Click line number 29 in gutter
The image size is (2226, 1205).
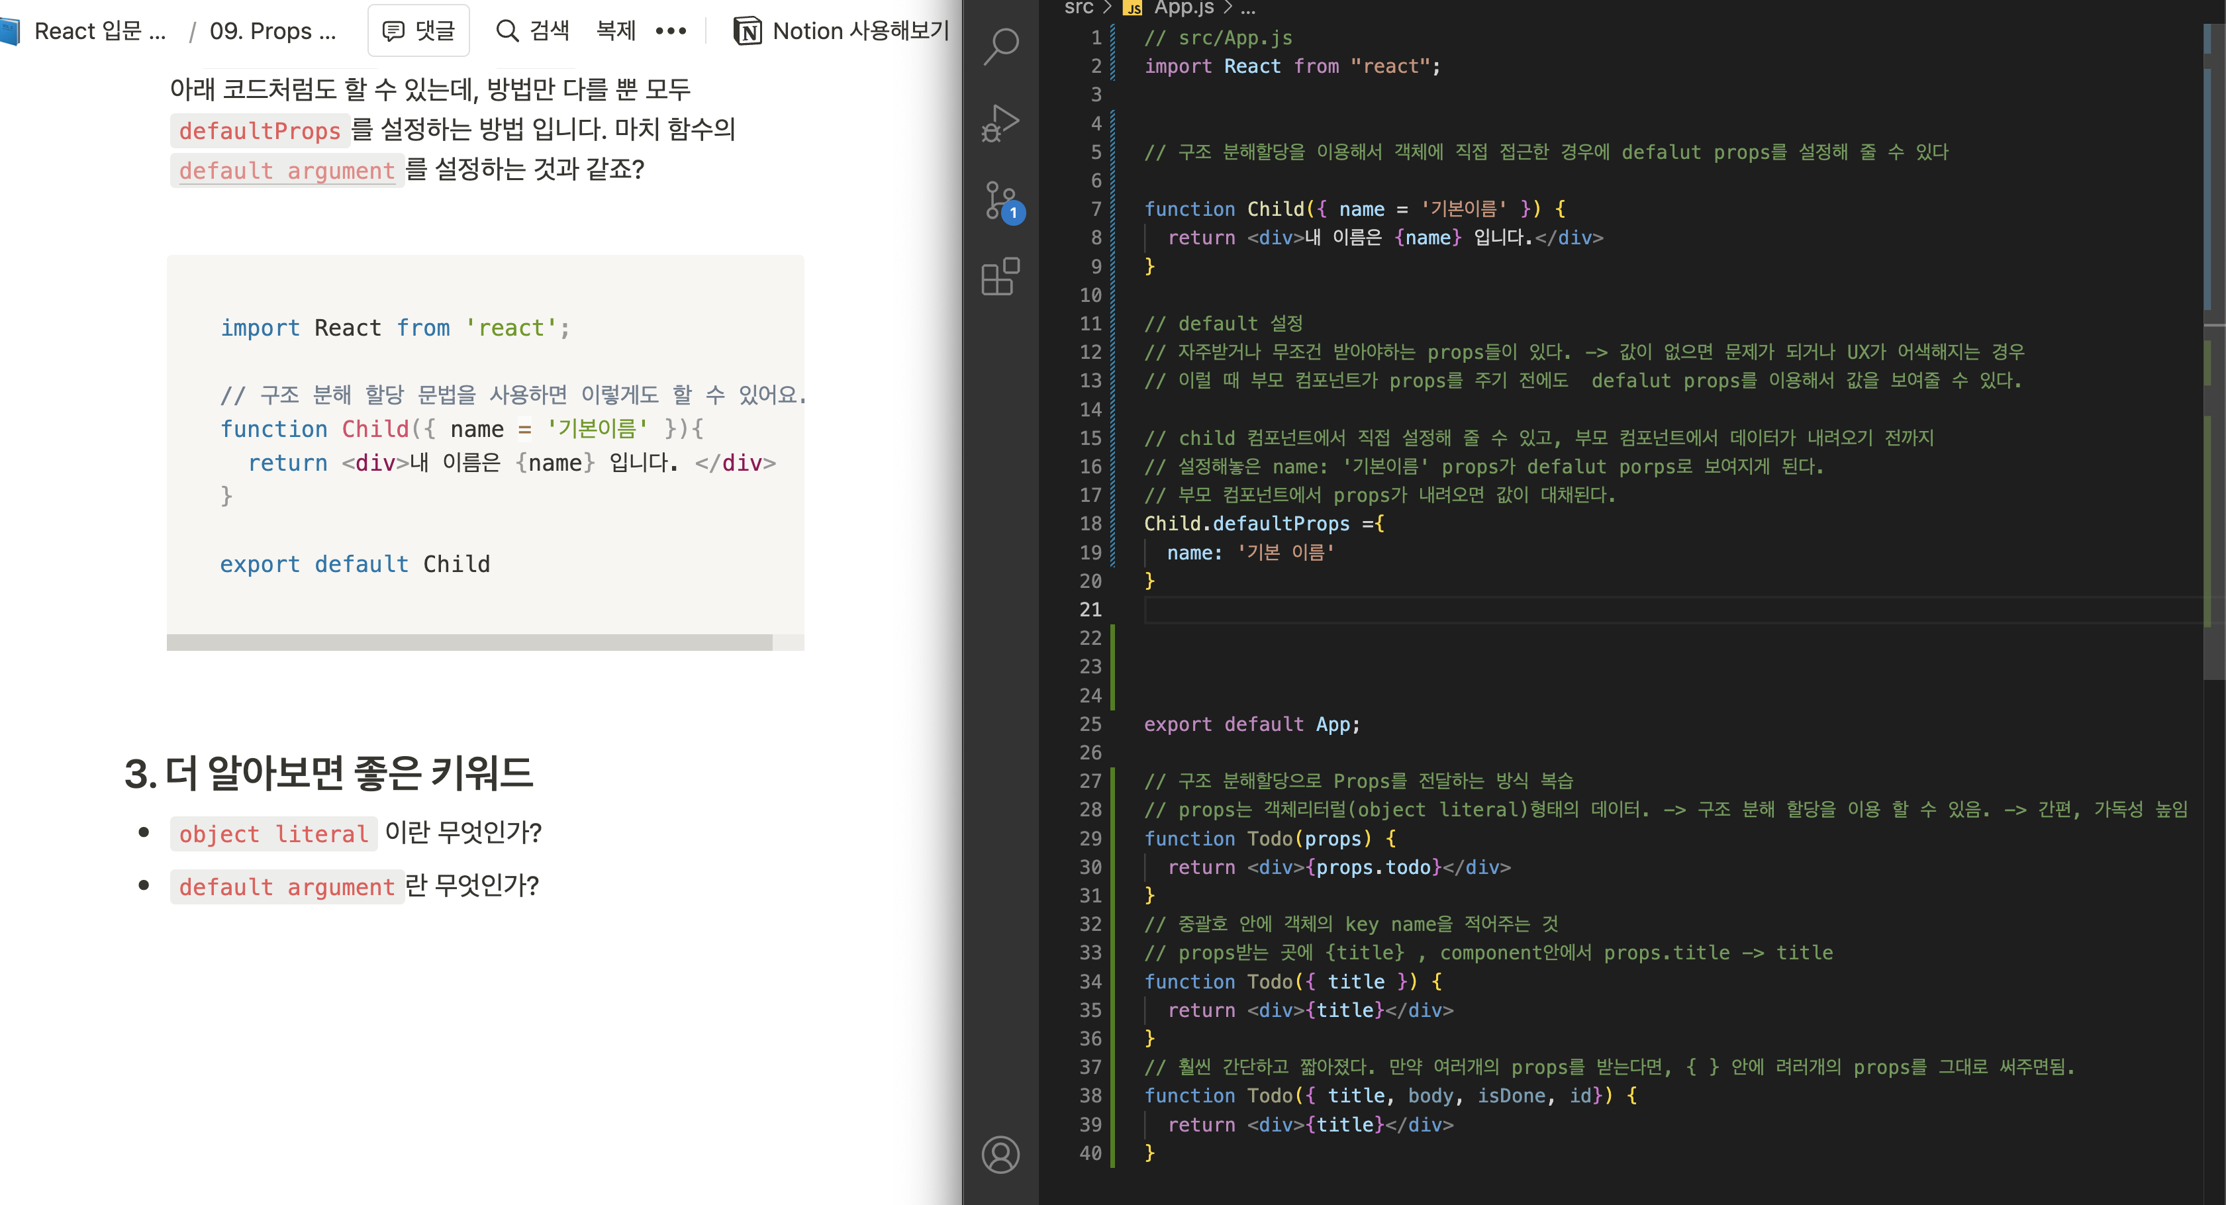[x=1090, y=839]
